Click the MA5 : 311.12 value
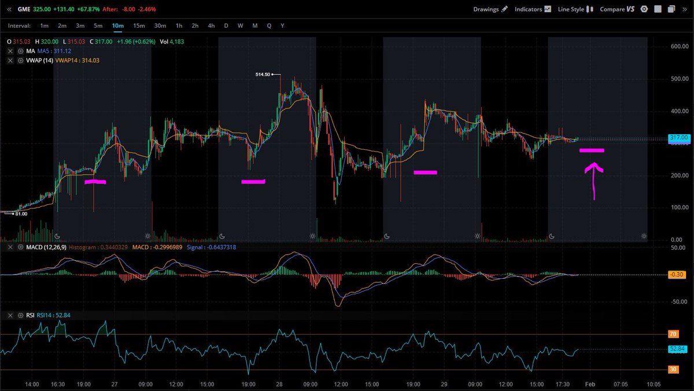Screen dimensions: 694x391 pos(56,51)
